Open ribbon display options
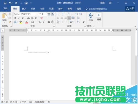The image size is (138, 104). 110,3
